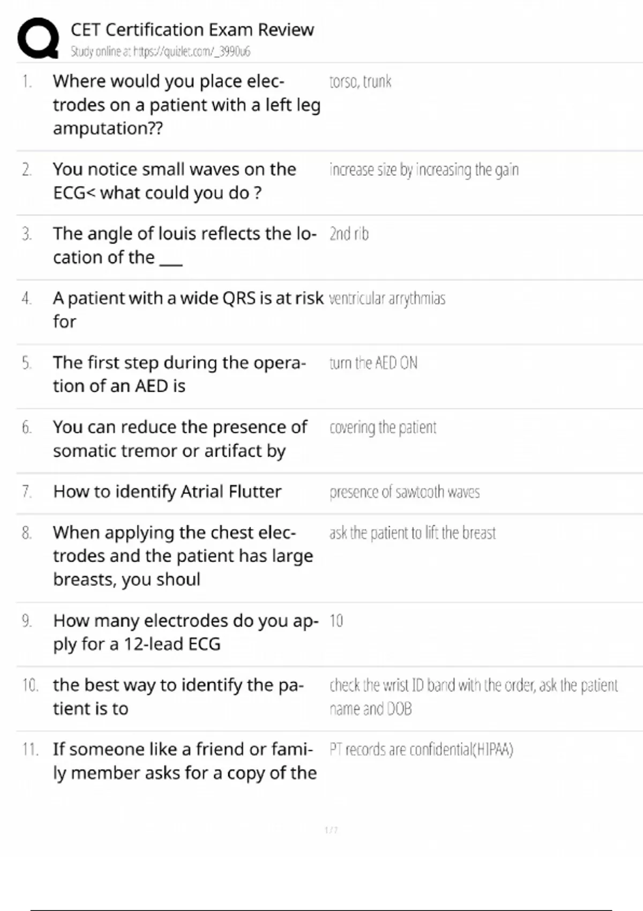Click the HIPAA confidential records answer

(x=421, y=750)
